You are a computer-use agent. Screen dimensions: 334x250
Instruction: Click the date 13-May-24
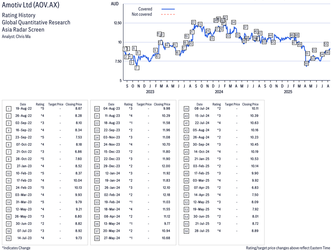pos(112,224)
